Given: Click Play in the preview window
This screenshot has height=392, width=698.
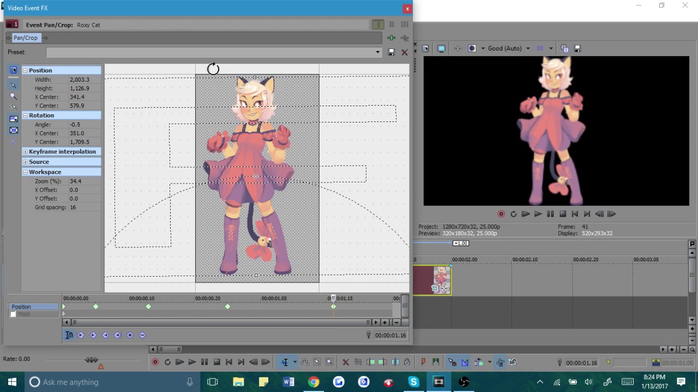Looking at the screenshot, I should [x=538, y=214].
